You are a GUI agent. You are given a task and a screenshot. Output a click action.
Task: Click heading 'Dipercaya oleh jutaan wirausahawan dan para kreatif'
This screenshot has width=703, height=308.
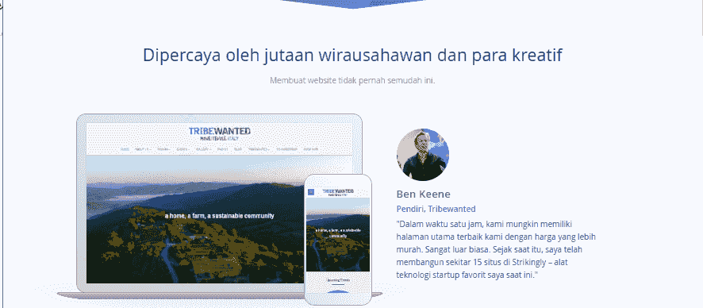[x=352, y=56]
